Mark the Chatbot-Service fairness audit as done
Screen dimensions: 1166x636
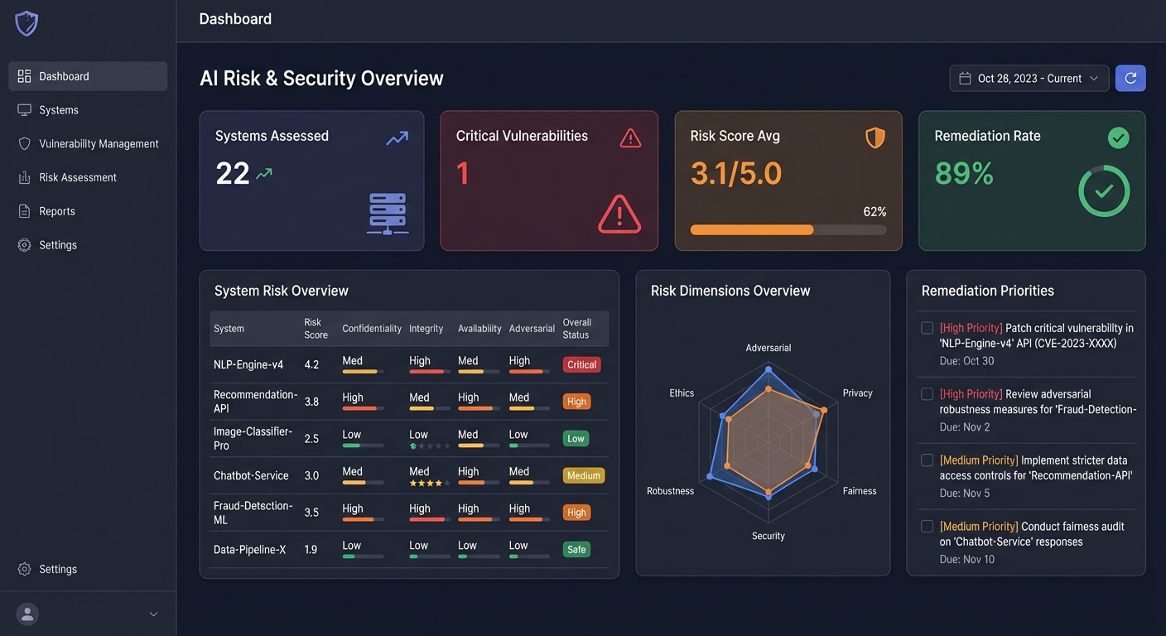pyautogui.click(x=927, y=526)
